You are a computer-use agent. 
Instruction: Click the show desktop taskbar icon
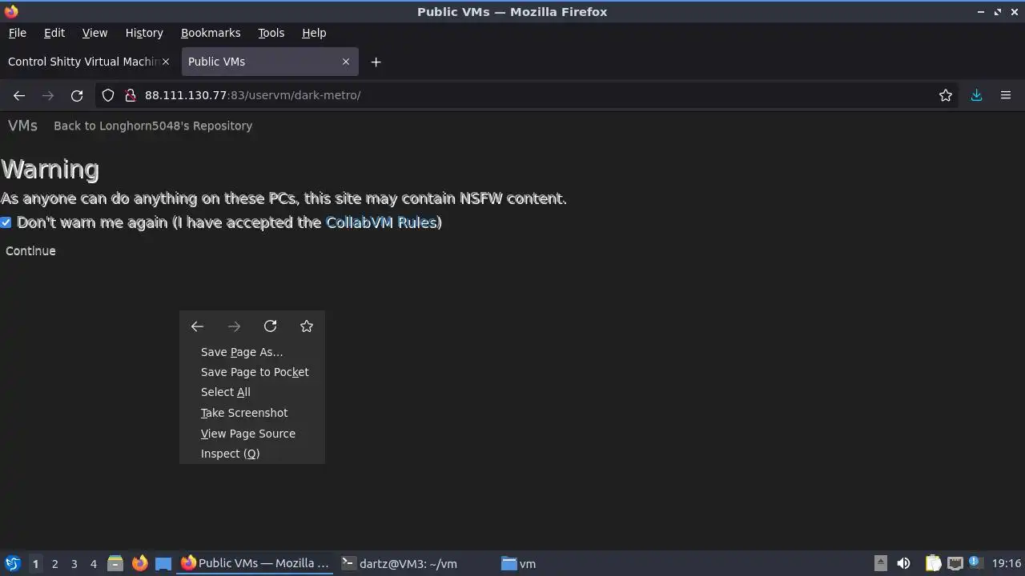tap(163, 563)
